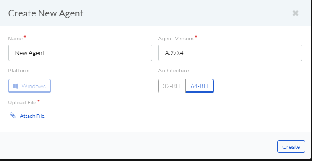Image resolution: width=312 pixels, height=161 pixels.
Task: Click the Windows logo icon
Action: tap(16, 86)
